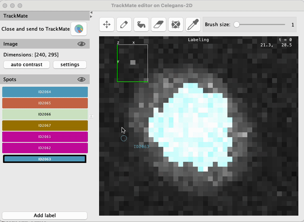Viewport: 304px width, 222px height.
Task: Select the ID2067 brown label
Action: tap(45, 125)
